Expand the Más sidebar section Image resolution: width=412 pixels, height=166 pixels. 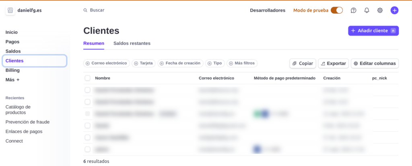(x=12, y=80)
